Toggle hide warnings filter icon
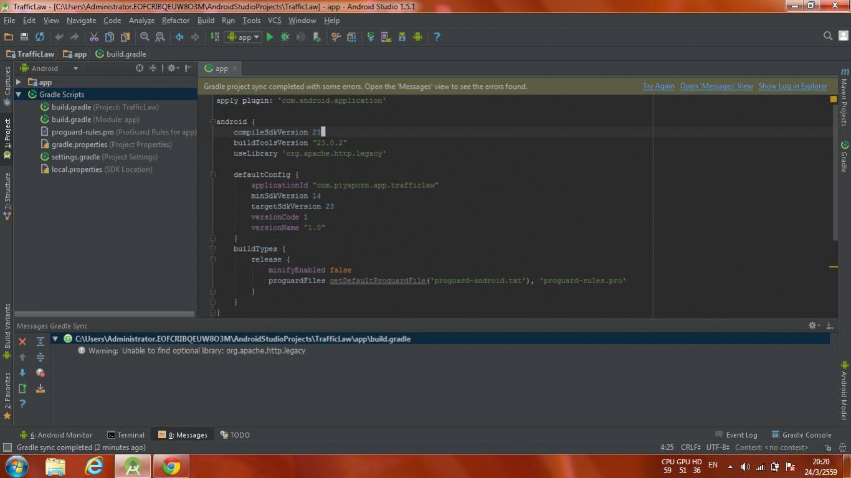 [x=40, y=373]
